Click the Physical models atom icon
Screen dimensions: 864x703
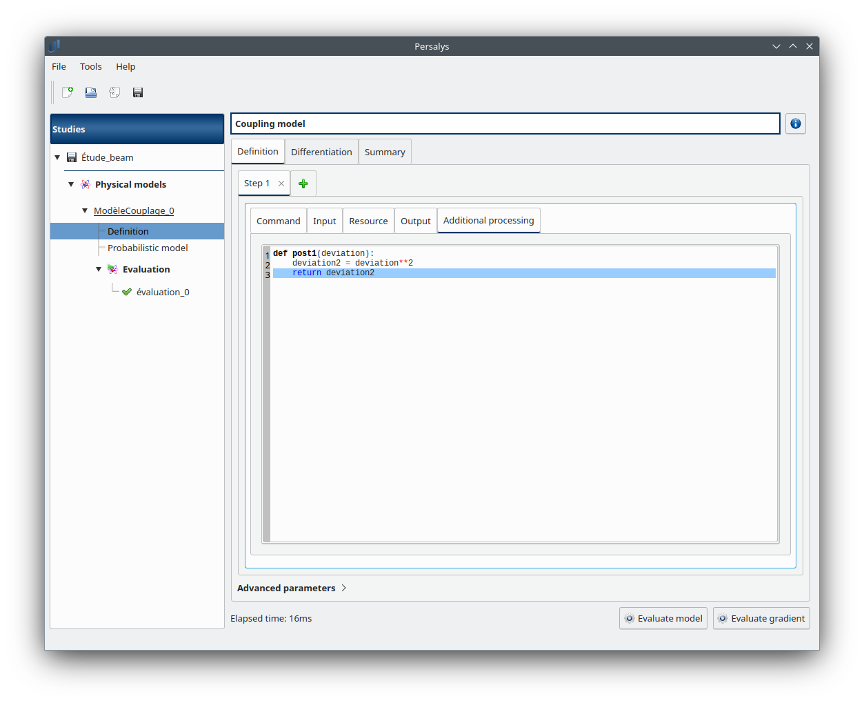tap(86, 184)
